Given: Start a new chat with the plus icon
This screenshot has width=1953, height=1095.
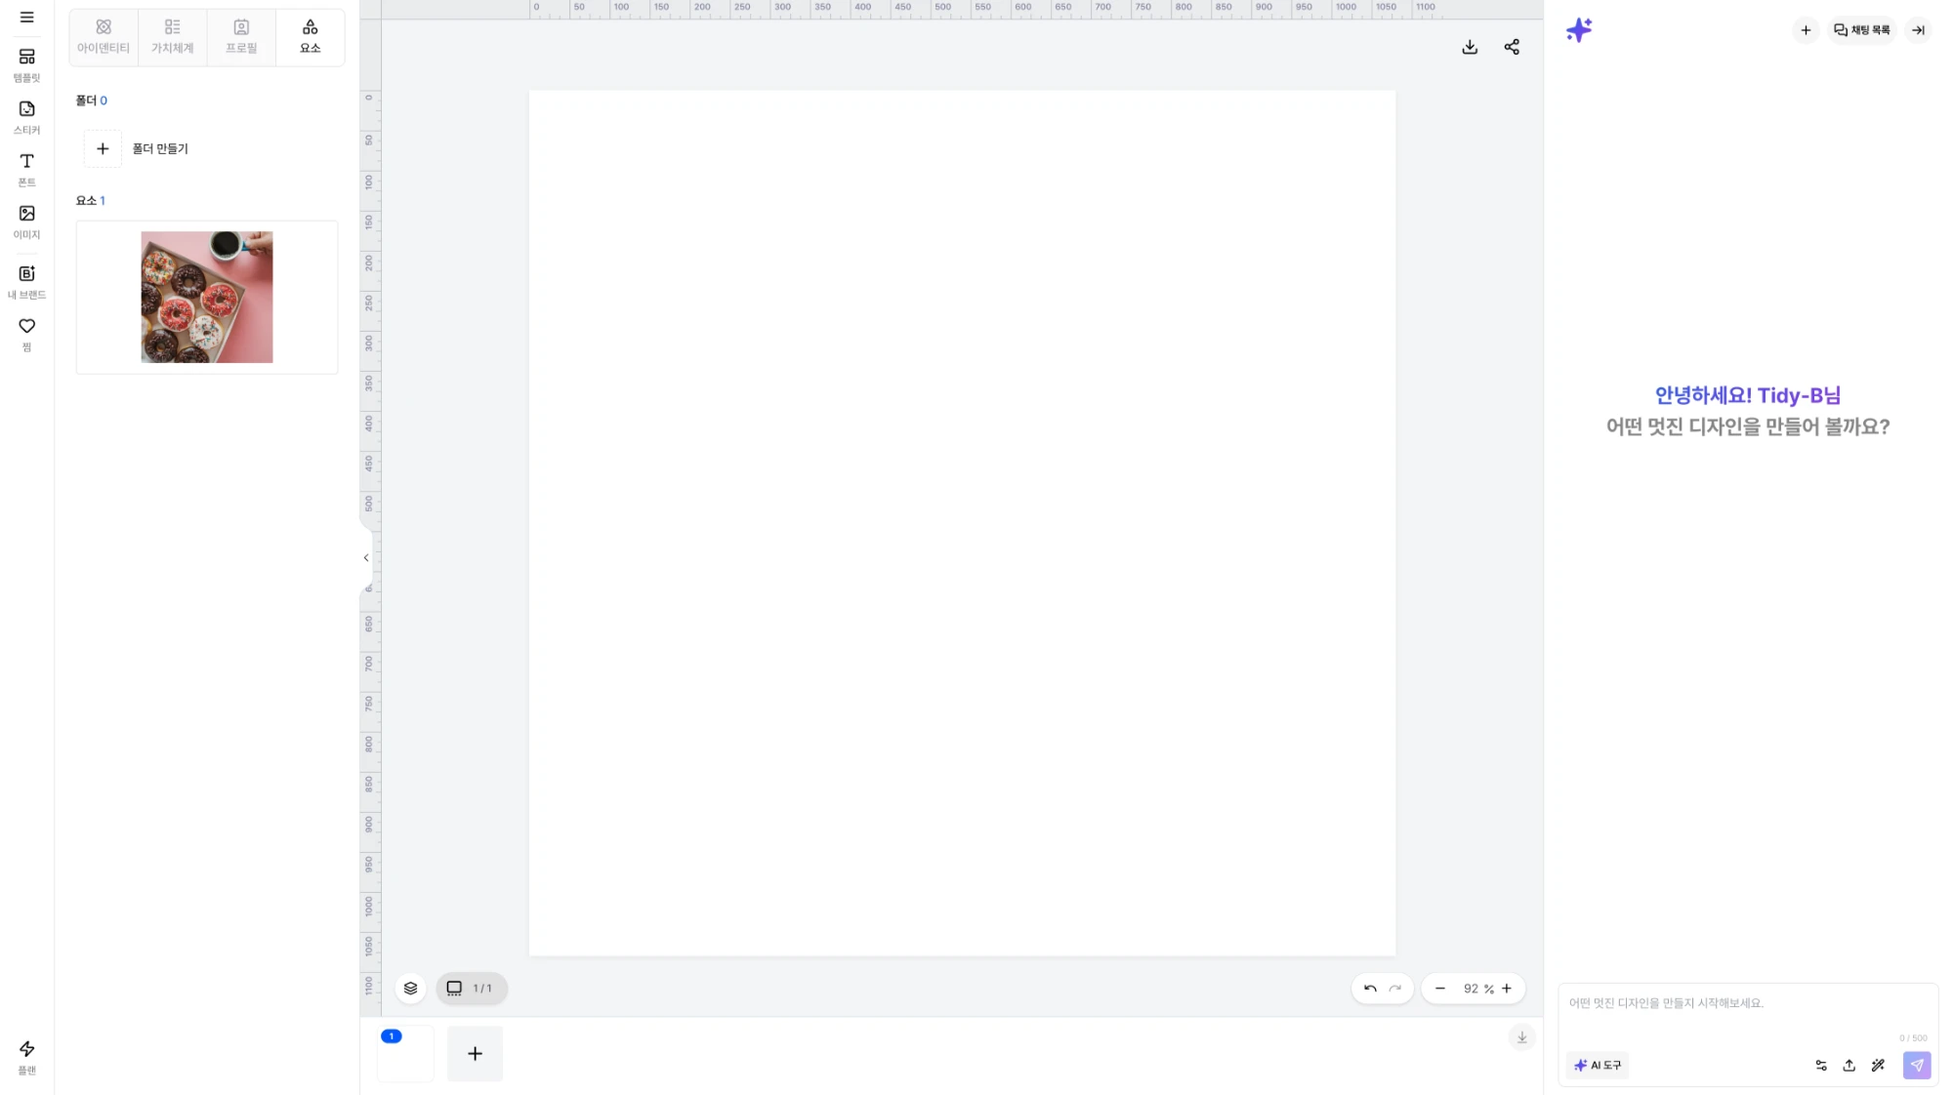Looking at the screenshot, I should [x=1806, y=30].
